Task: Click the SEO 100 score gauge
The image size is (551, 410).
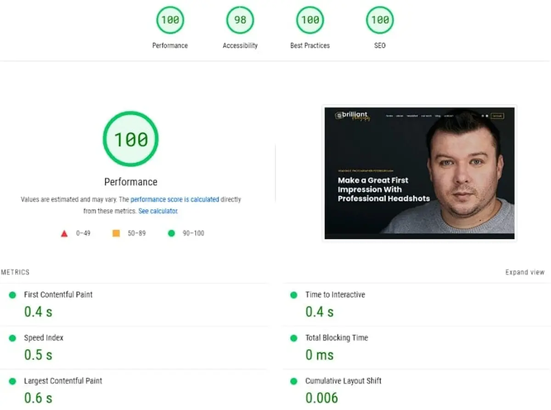Action: (379, 20)
